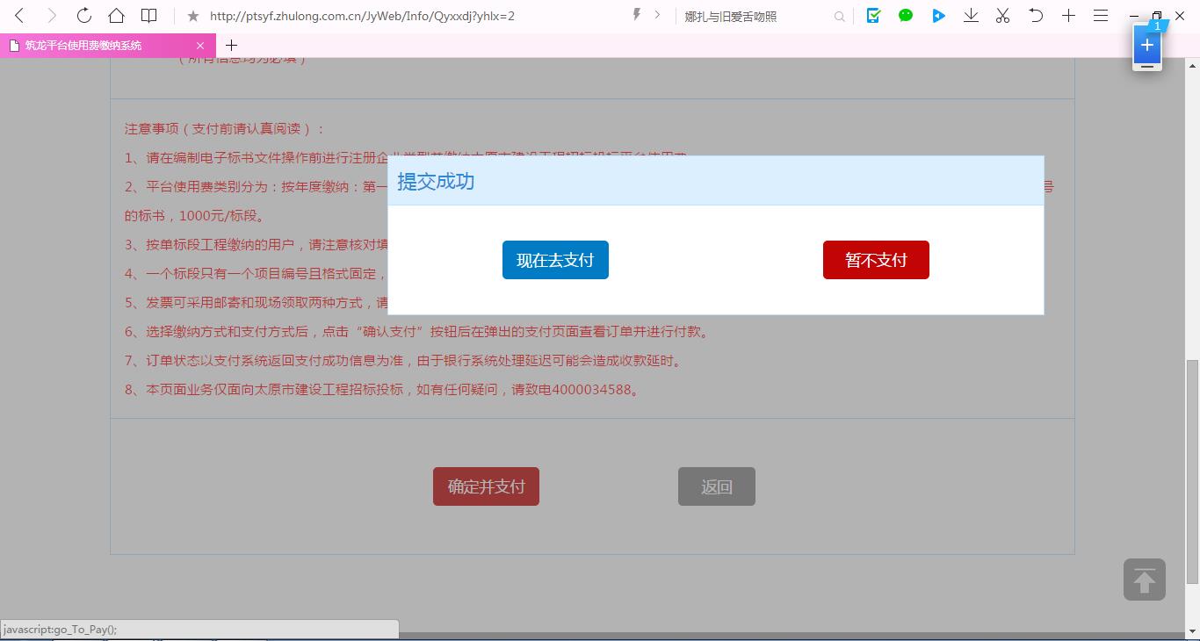
Task: Click the scroll-to-top arrow button
Action: click(x=1144, y=580)
